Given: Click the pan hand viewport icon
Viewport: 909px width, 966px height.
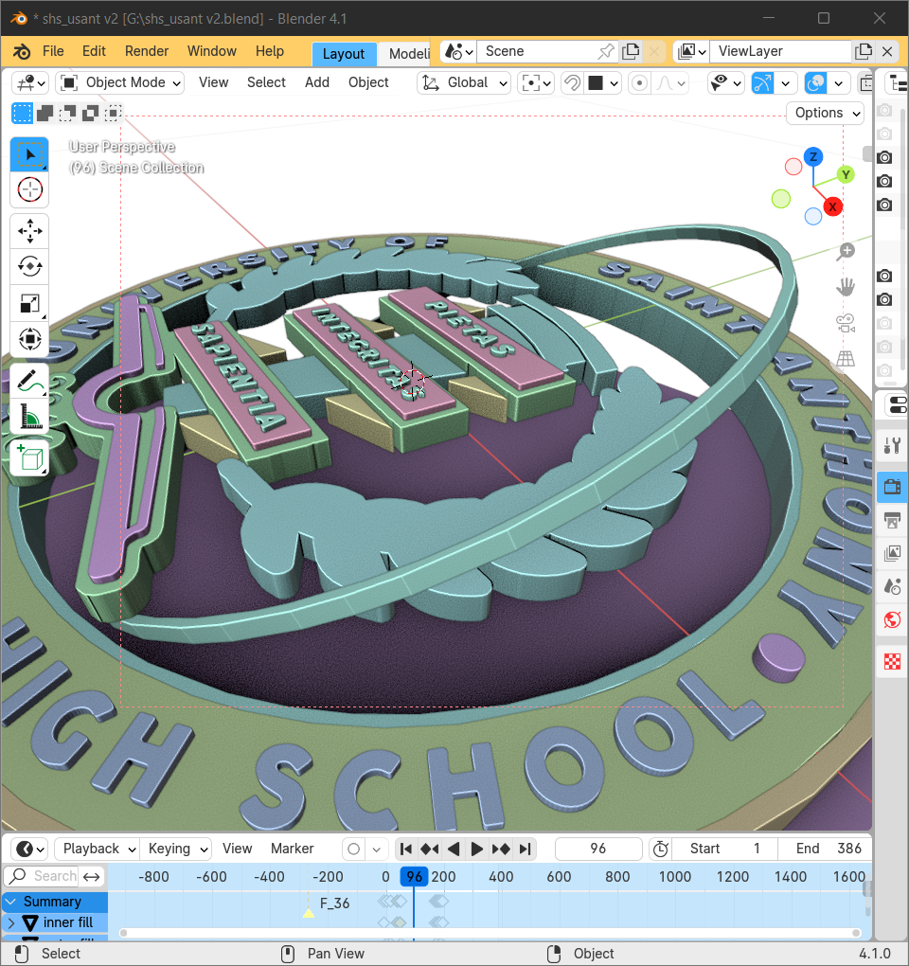Looking at the screenshot, I should 847,287.
